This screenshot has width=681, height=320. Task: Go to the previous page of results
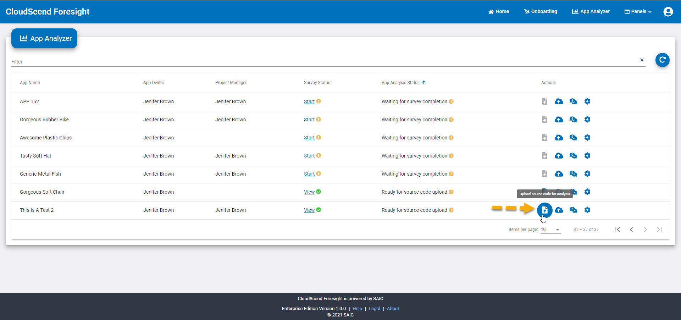(x=631, y=230)
